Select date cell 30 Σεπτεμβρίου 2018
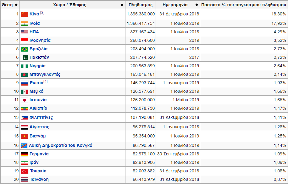This screenshot has height=184, width=288. [x=178, y=154]
